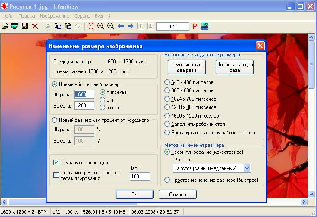Click the red X delete file icon
Screen dimensions: 317x217
click(35, 26)
